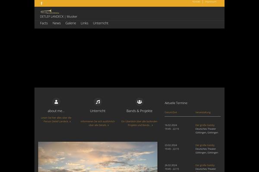Image resolution: width=259 pixels, height=172 pixels.
Task: Click the group icon above Bands & Projekte
Action: tap(139, 102)
